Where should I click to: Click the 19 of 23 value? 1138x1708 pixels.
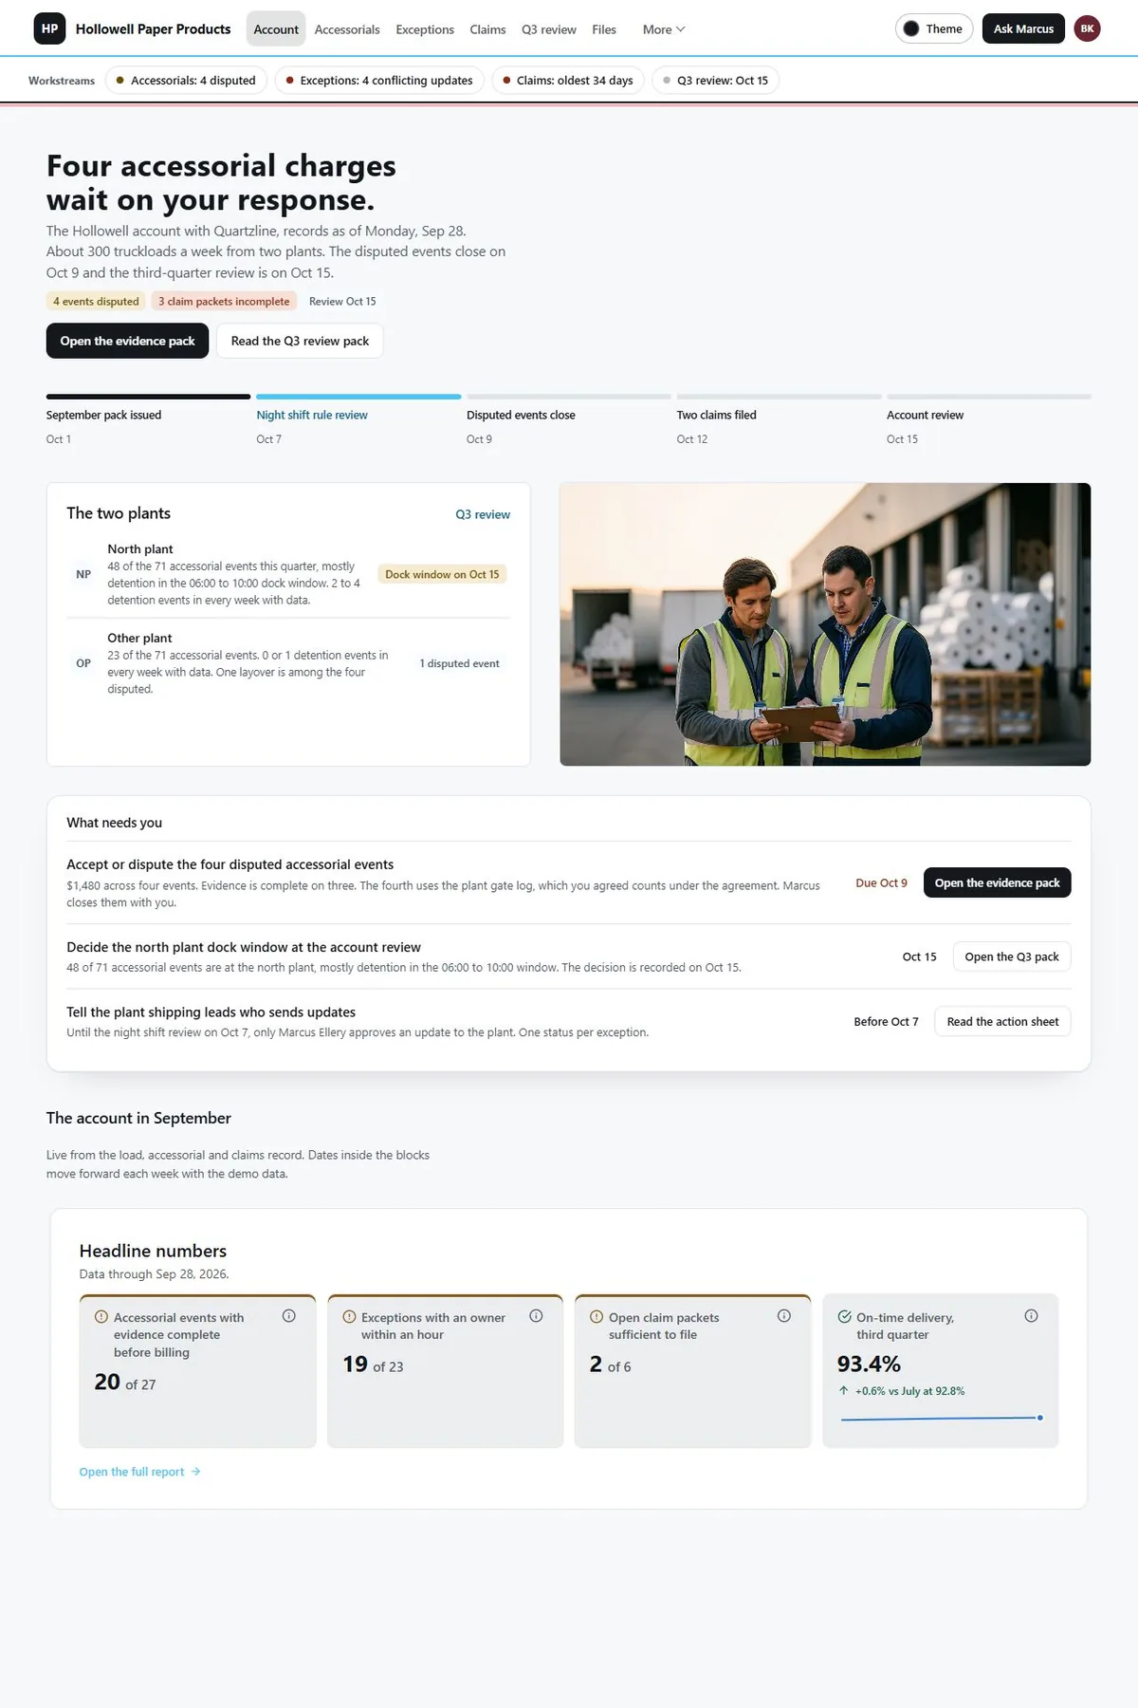point(373,1365)
